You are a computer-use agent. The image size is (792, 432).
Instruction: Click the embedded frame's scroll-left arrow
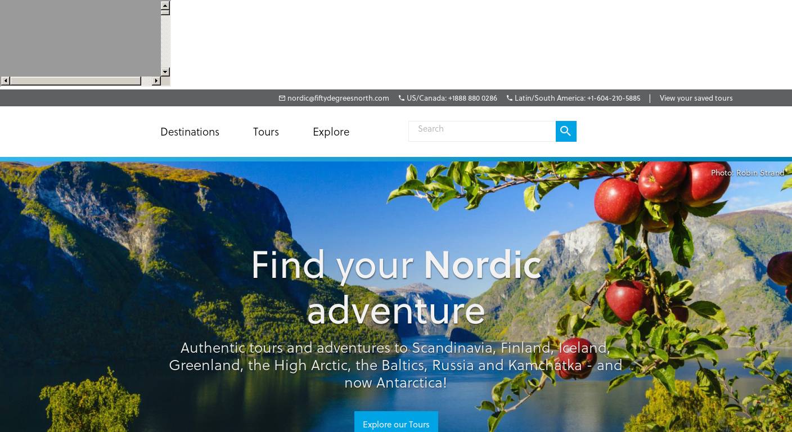point(5,81)
